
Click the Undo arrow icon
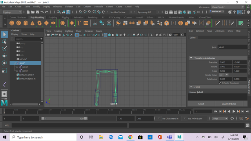[42, 12]
